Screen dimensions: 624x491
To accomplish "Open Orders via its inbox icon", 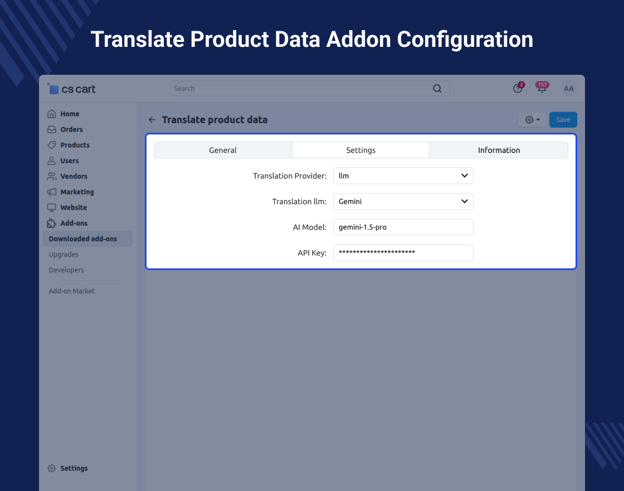I will (x=52, y=129).
